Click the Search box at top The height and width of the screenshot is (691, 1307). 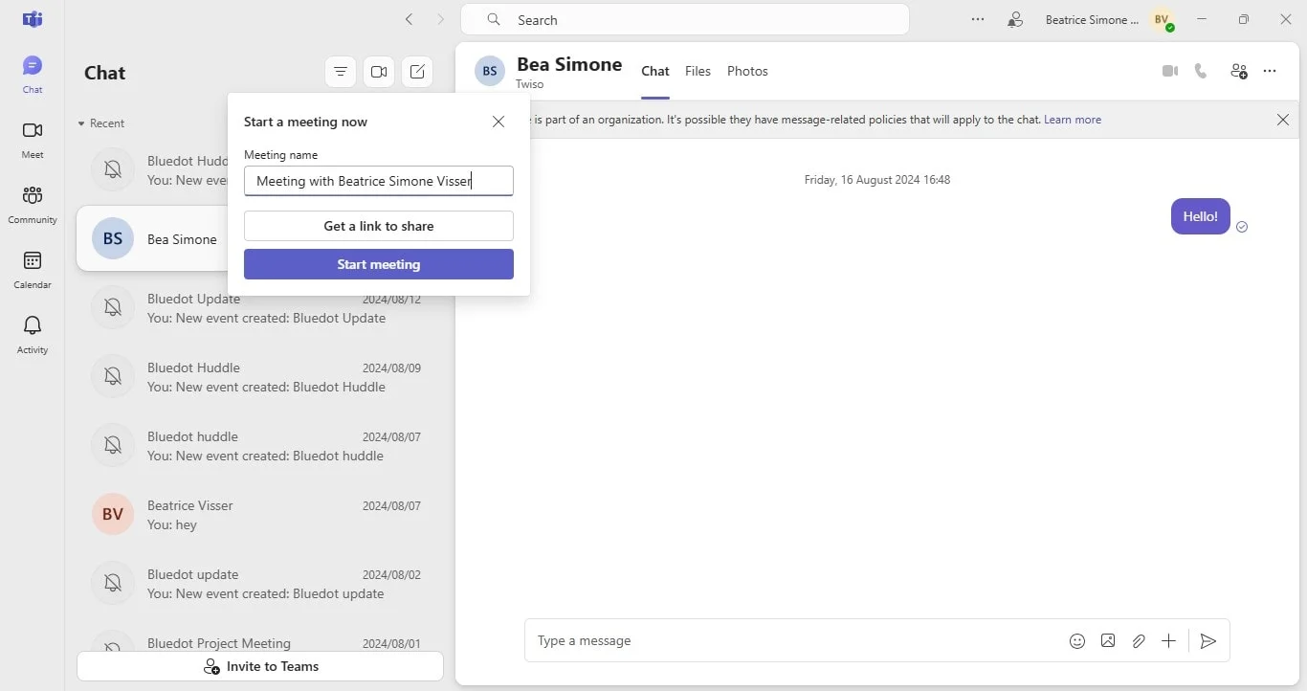tap(685, 19)
